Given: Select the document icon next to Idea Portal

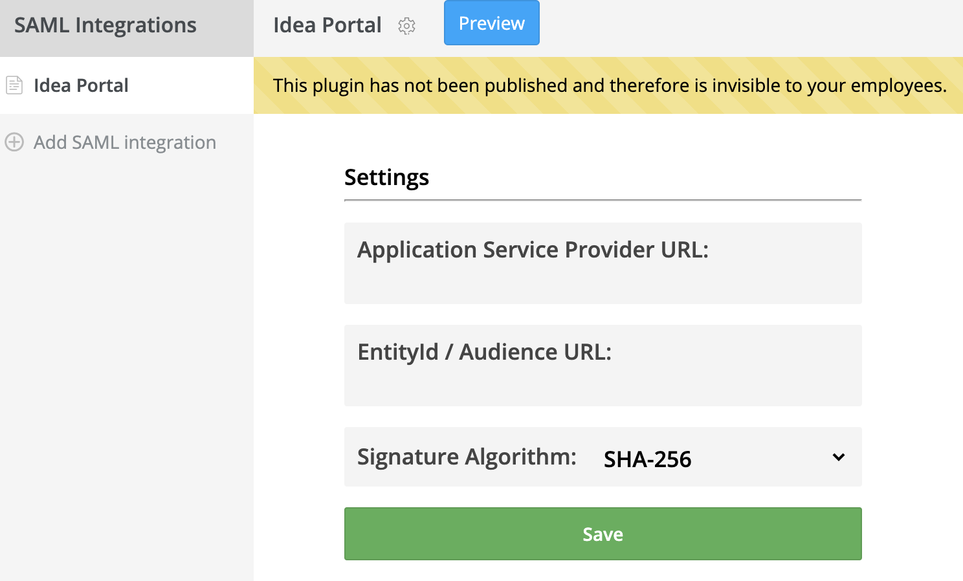Looking at the screenshot, I should click(14, 84).
